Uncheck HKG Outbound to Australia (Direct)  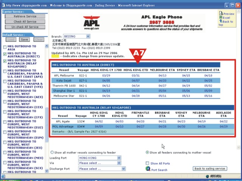5,54
